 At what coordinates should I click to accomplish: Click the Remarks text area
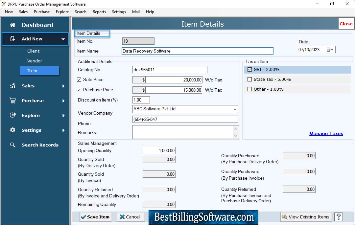click(x=183, y=132)
